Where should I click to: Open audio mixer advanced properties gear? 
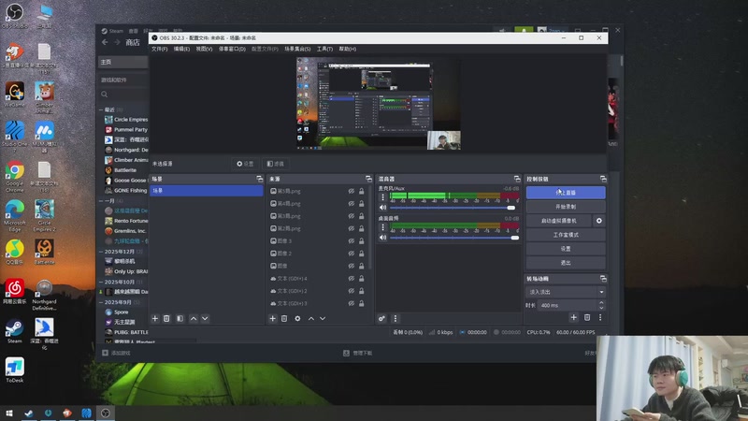tap(382, 318)
